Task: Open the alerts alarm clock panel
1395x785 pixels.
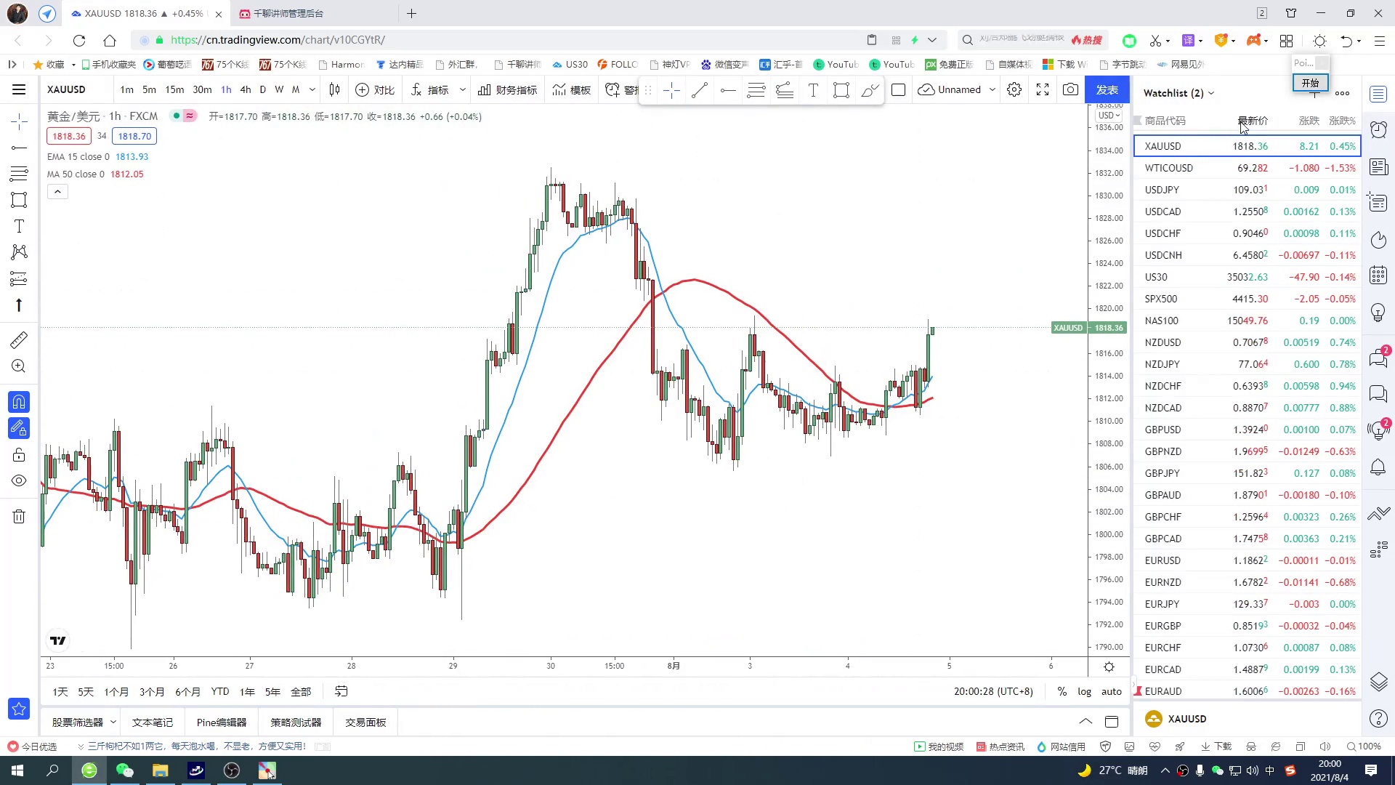Action: pos(1378,130)
